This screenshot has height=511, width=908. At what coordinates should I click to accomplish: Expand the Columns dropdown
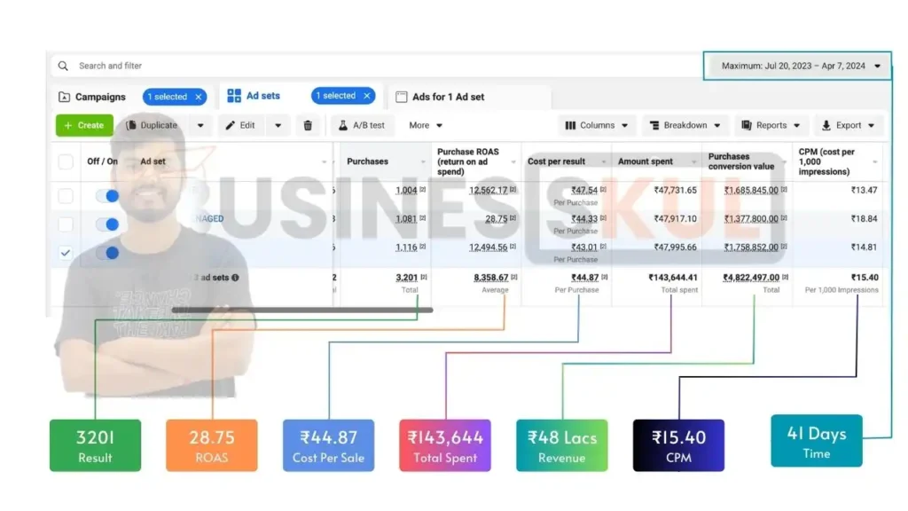596,126
